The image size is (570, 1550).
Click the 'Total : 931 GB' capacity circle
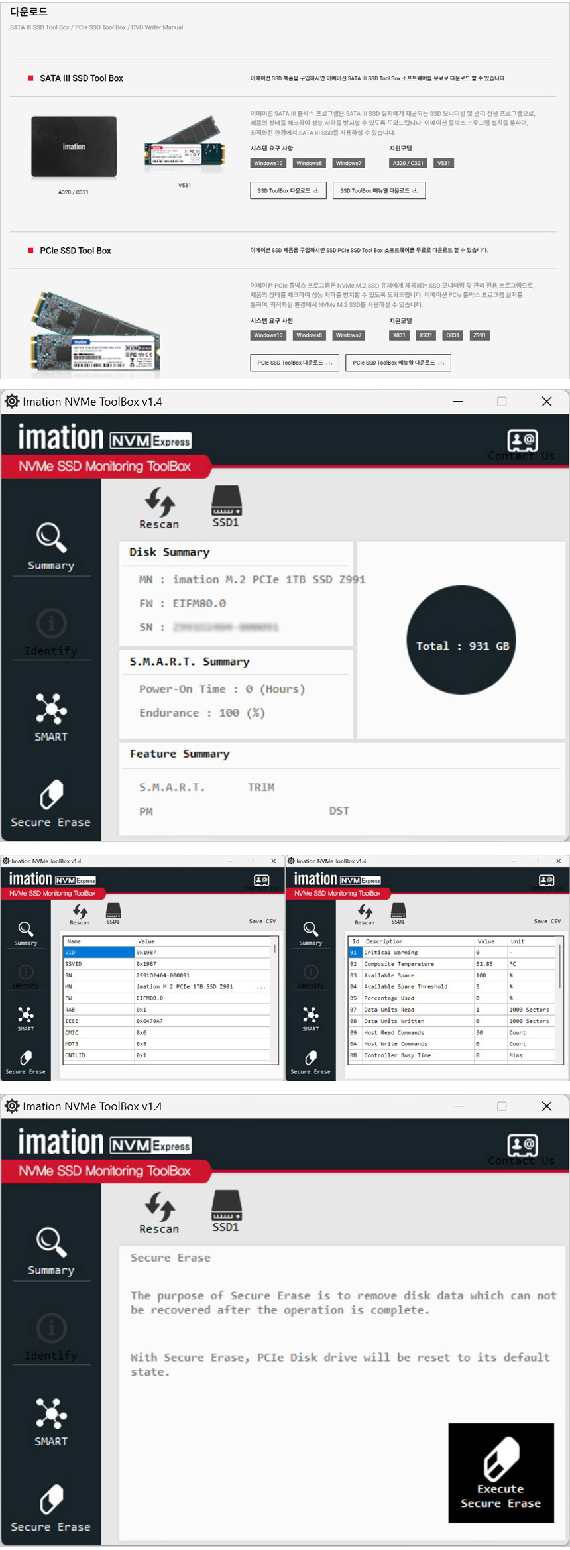[x=461, y=640]
